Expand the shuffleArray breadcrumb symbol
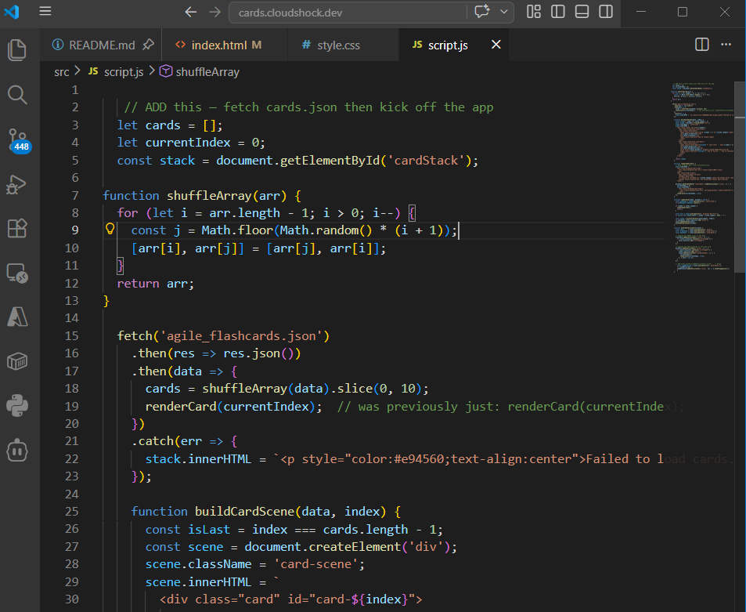The height and width of the screenshot is (612, 746). coord(207,71)
